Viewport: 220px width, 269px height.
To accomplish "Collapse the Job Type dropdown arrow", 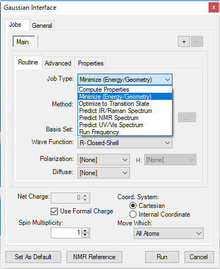I will (x=168, y=80).
